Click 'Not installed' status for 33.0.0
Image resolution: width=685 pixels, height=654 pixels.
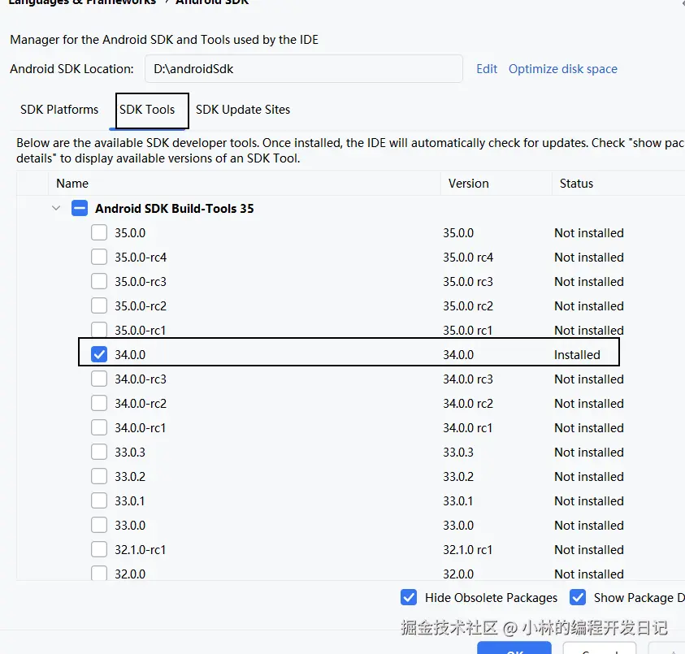(589, 526)
